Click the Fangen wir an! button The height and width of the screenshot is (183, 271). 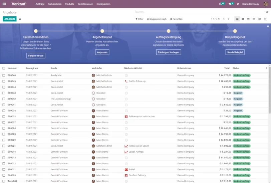click(x=36, y=56)
